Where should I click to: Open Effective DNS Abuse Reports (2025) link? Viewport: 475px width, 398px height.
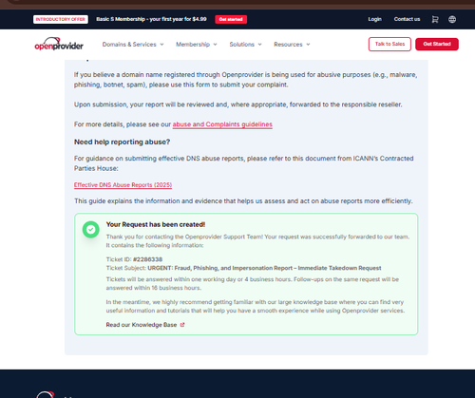pos(123,185)
